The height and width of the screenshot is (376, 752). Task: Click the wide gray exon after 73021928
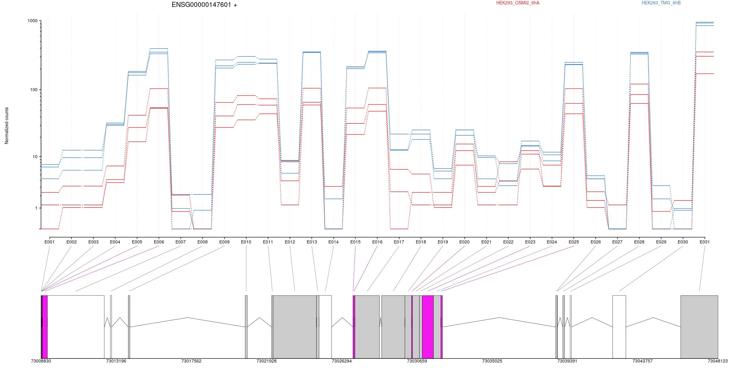pos(295,327)
